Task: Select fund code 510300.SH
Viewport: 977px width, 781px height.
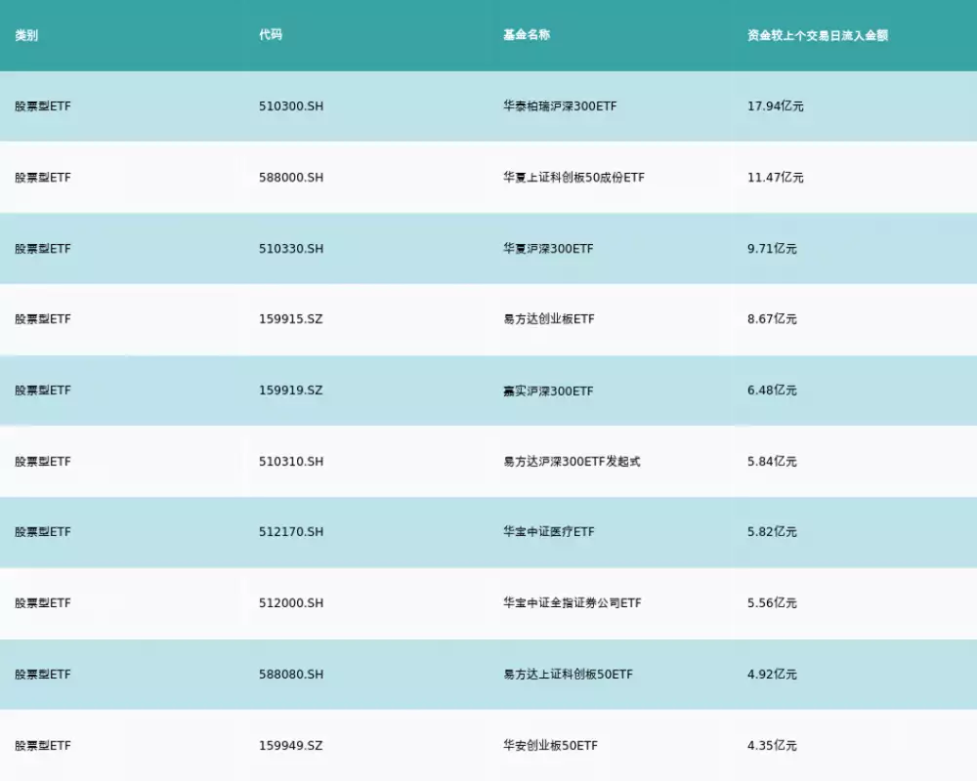Action: (x=291, y=106)
